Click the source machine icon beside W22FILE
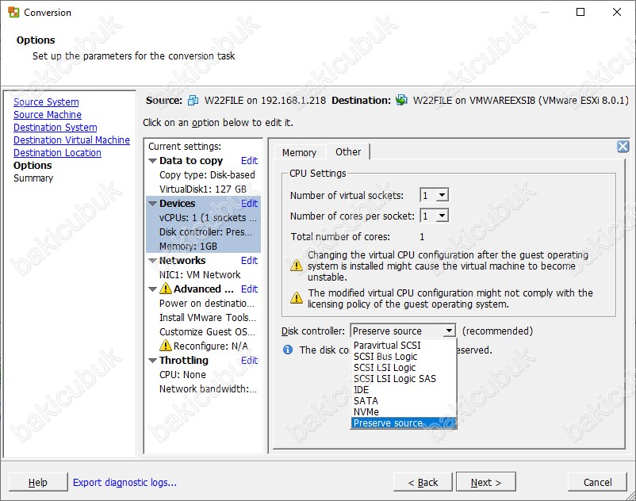Image resolution: width=636 pixels, height=501 pixels. click(x=193, y=100)
